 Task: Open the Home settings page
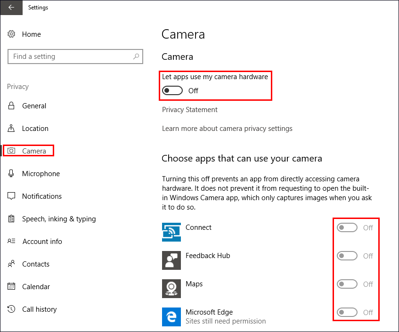pyautogui.click(x=31, y=34)
